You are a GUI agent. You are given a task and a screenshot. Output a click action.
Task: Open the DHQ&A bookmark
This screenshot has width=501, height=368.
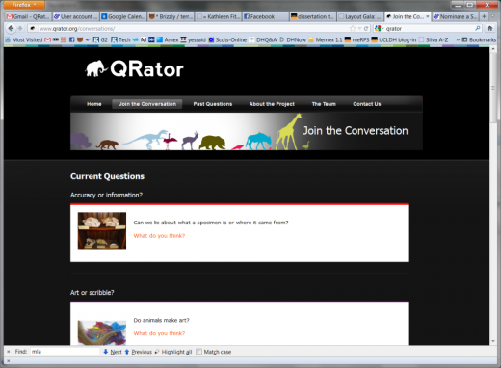pyautogui.click(x=263, y=39)
